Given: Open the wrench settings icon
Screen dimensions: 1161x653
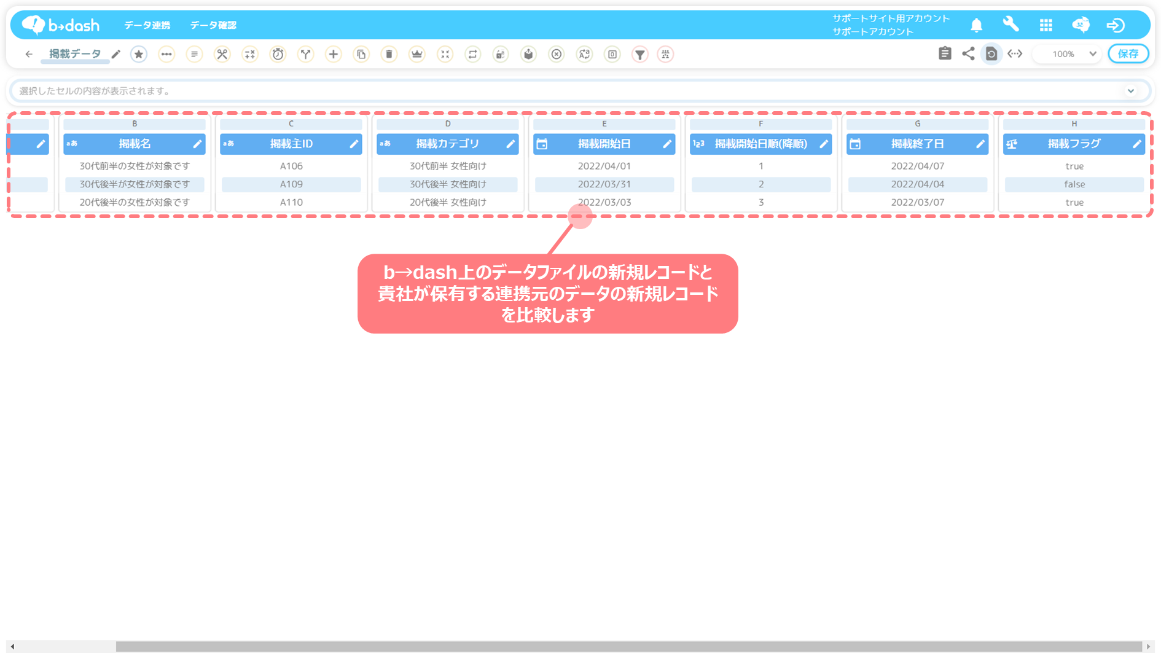Looking at the screenshot, I should point(1011,25).
